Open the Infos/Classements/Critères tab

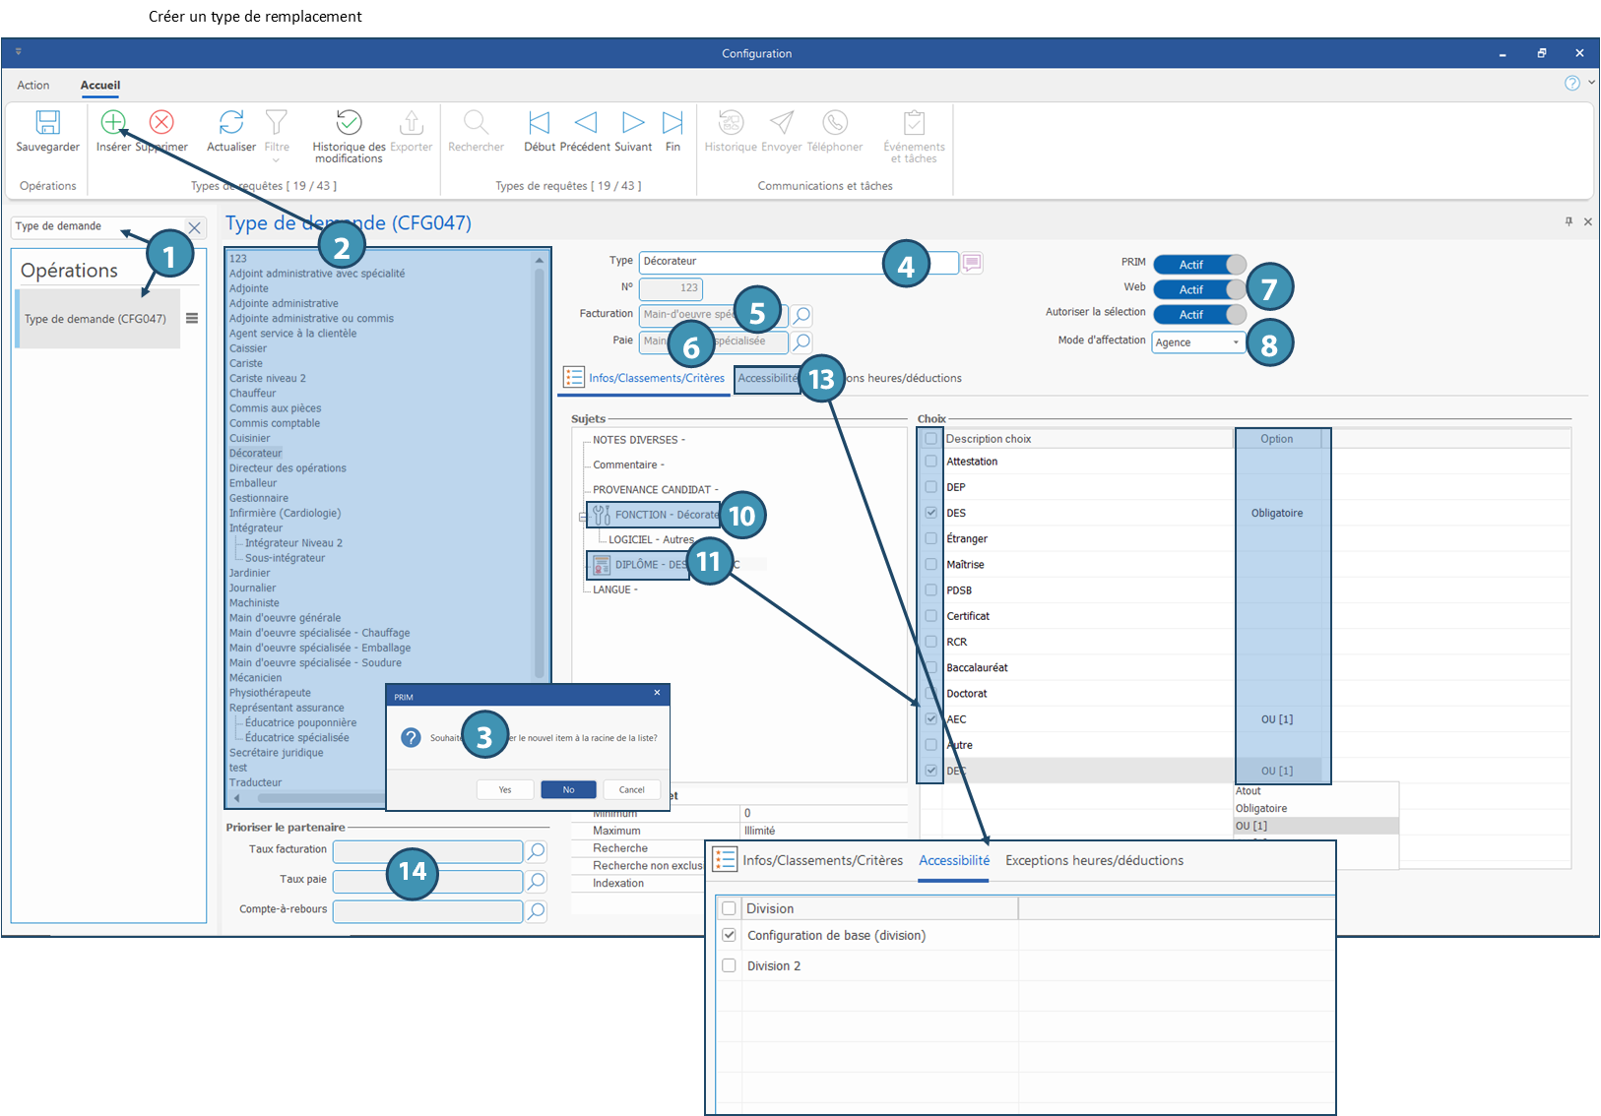(657, 378)
